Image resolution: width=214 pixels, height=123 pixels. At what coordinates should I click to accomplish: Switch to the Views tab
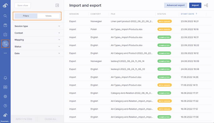point(49,16)
